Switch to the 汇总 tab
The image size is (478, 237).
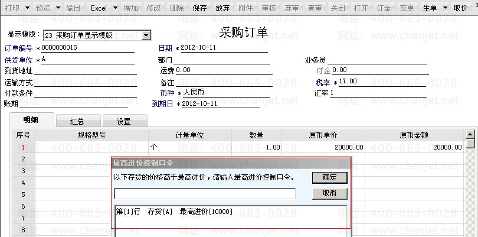[78, 121]
